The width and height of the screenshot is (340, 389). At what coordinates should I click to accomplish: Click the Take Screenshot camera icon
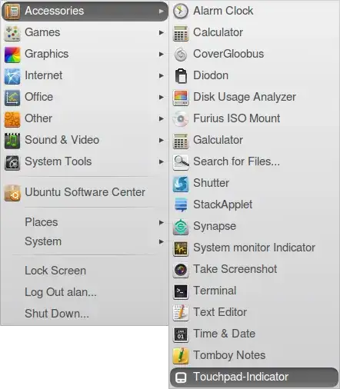(x=181, y=270)
